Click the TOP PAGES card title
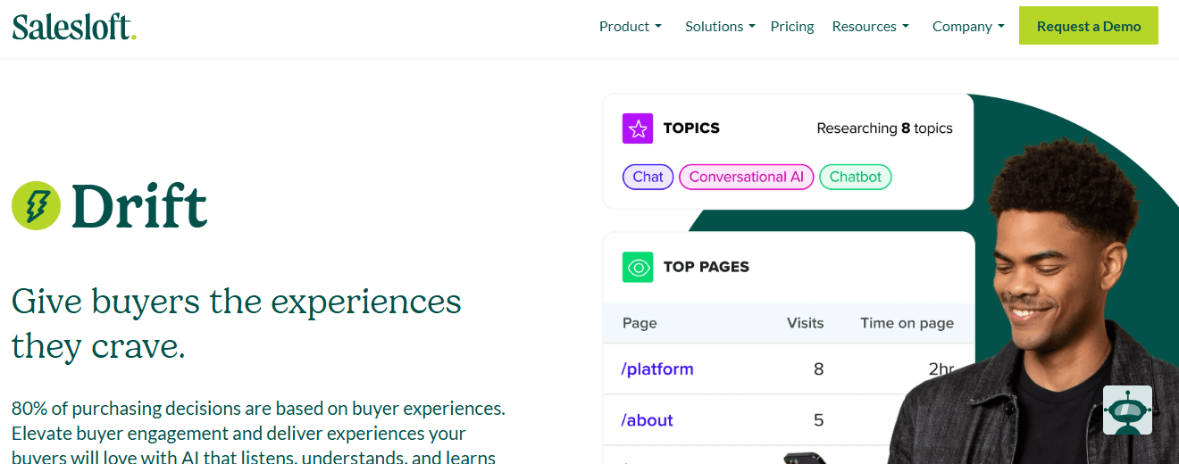 (707, 267)
